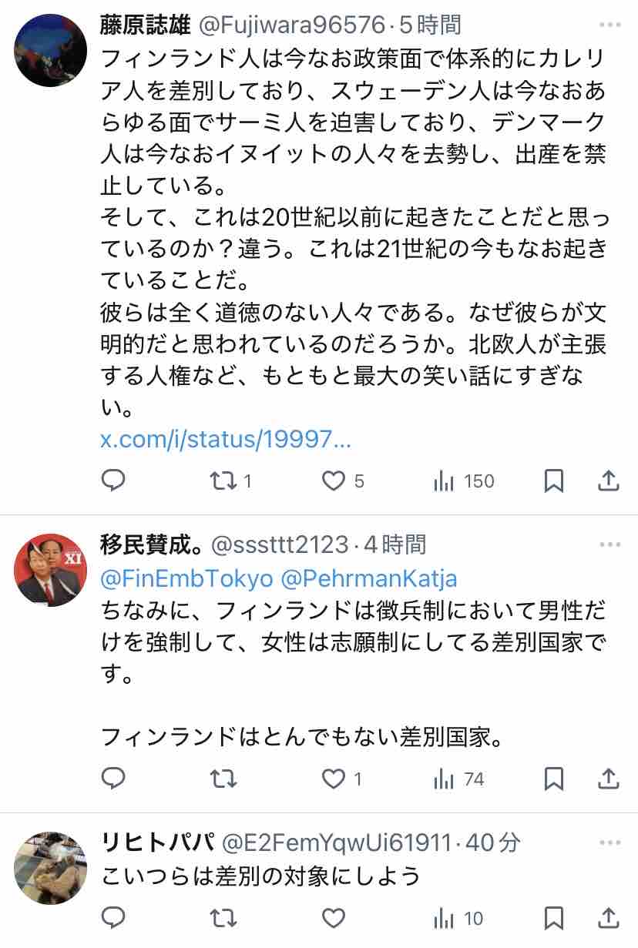638x948 pixels.
Task: Open the x.com/i/status link
Action: tap(226, 440)
